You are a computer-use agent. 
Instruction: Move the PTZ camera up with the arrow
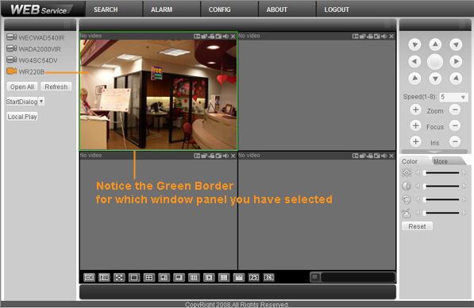click(435, 44)
